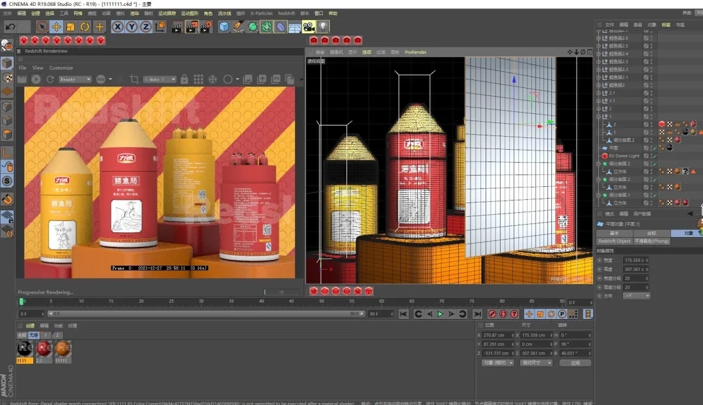Go to start of timeline
Image resolution: width=703 pixels, height=405 pixels.
[404, 314]
